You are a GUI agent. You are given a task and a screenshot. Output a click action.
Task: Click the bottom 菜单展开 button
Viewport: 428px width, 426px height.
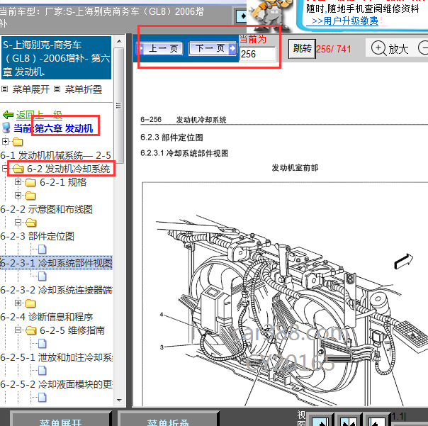tap(61, 418)
